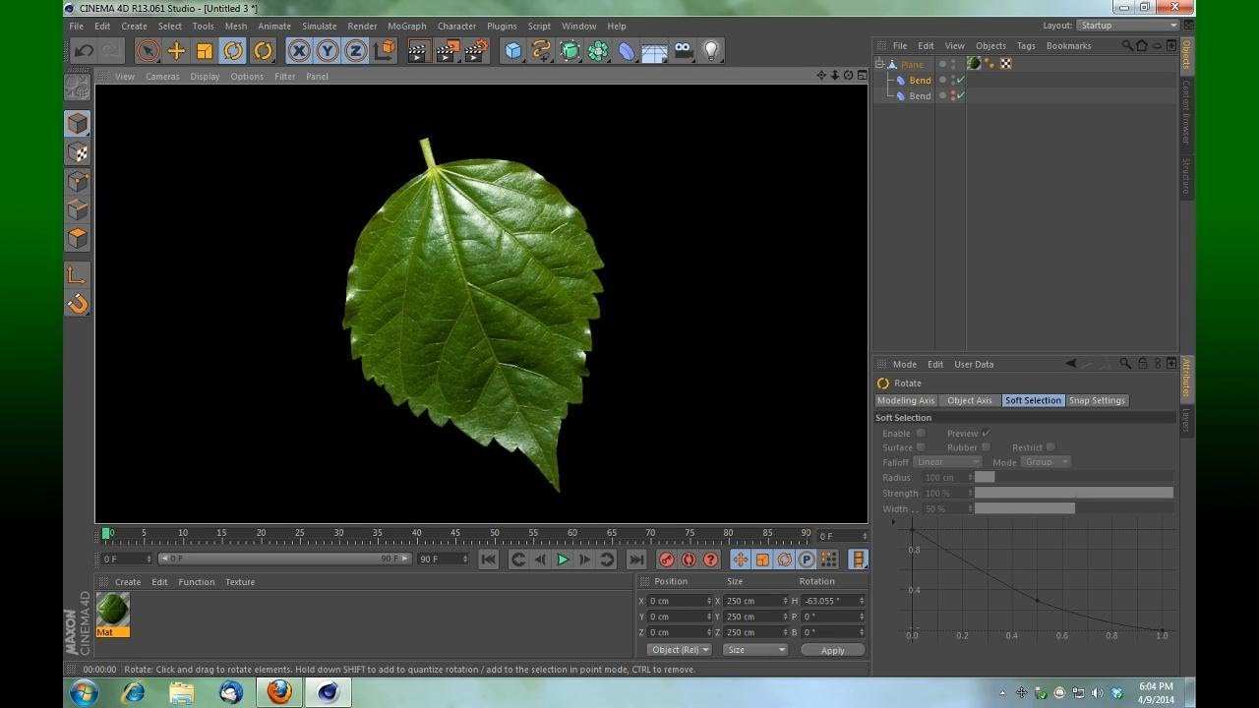Viewport: 1259px width, 708px height.
Task: Add a Cube primitive object
Action: point(512,51)
